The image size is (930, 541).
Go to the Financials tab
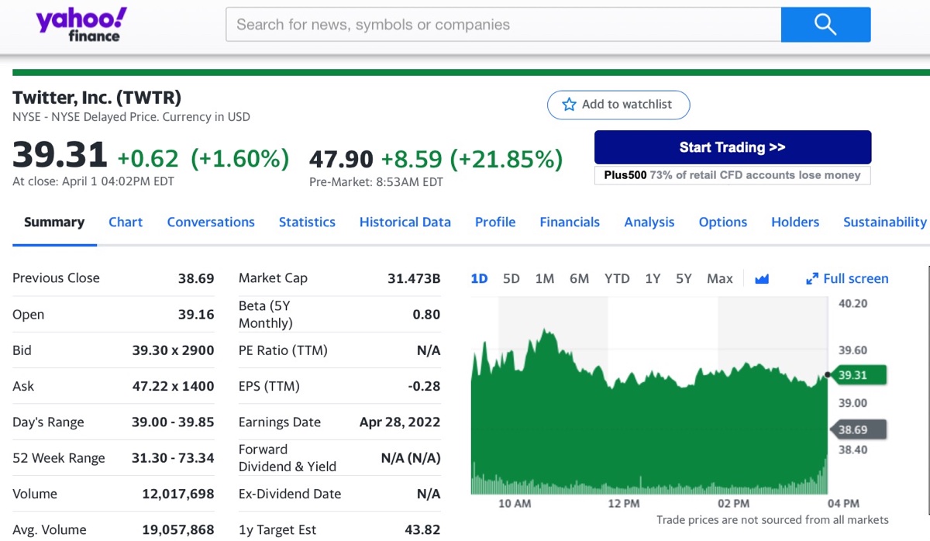pyautogui.click(x=570, y=222)
